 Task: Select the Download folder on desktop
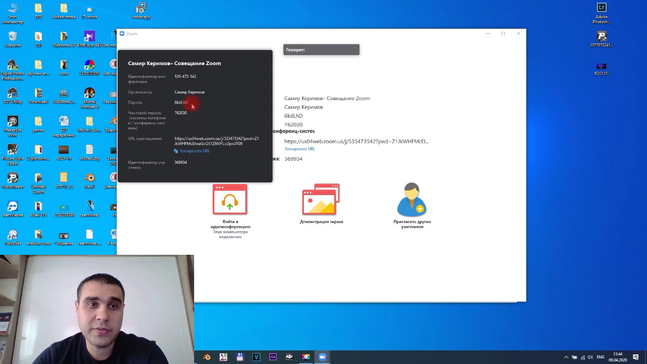coord(38,96)
